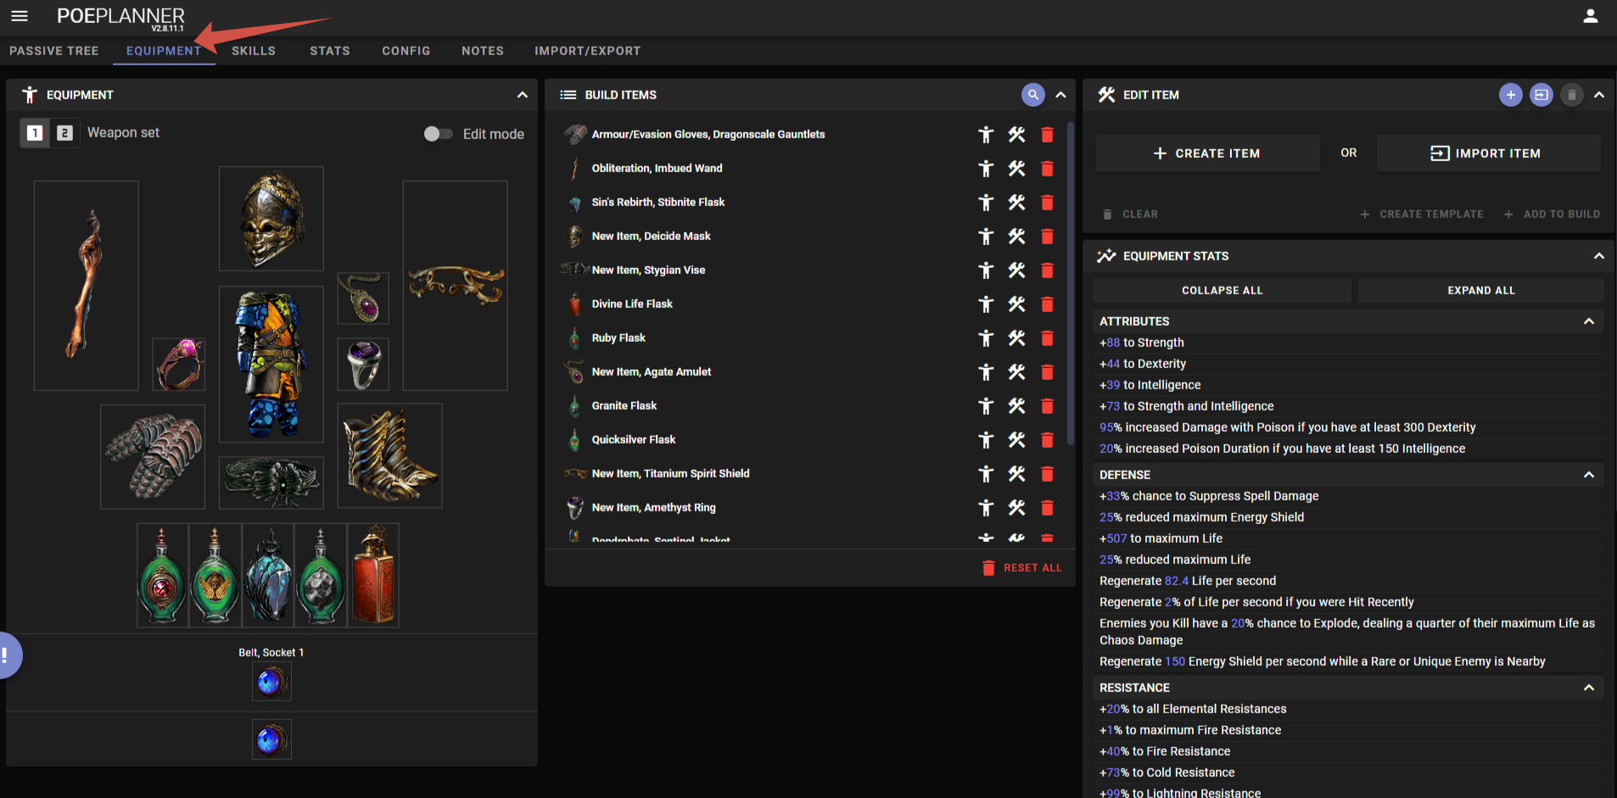Edit the Sin's Rebirth, Stibnite Flask item

(1016, 203)
